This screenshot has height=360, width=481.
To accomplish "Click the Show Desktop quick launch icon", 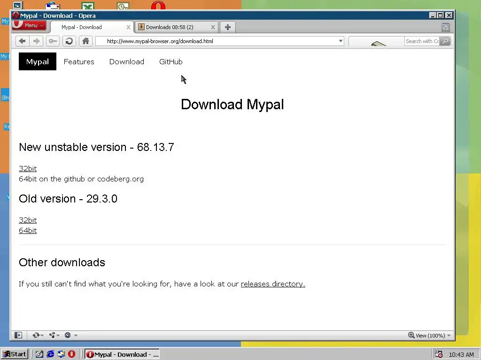I will point(39,354).
